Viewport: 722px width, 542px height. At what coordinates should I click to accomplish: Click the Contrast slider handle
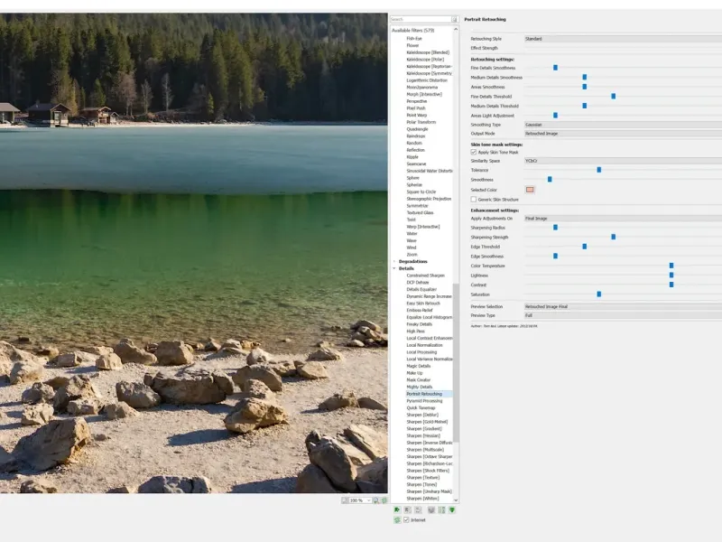tap(671, 285)
